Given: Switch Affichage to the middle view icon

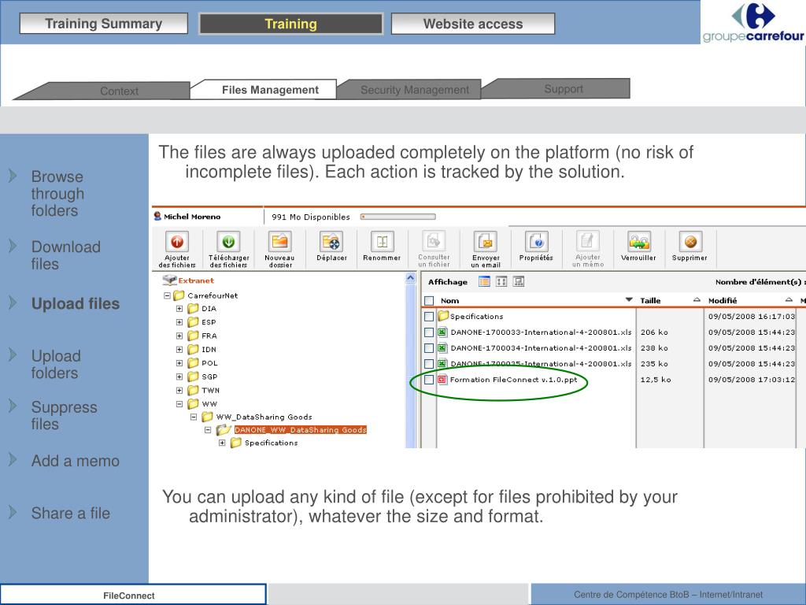Looking at the screenshot, I should coord(501,281).
